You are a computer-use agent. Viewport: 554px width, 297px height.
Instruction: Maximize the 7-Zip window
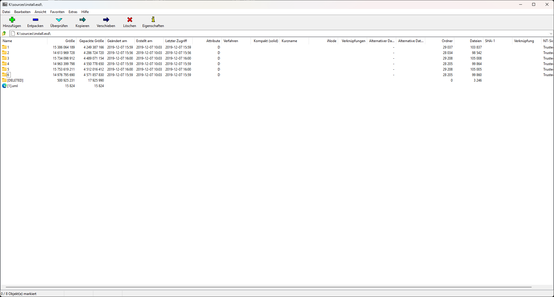click(534, 4)
